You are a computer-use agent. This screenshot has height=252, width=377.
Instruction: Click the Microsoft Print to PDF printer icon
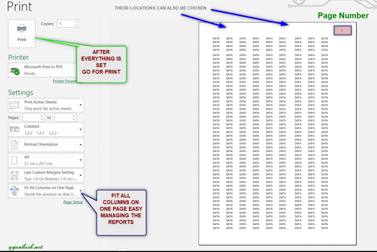pos(15,71)
